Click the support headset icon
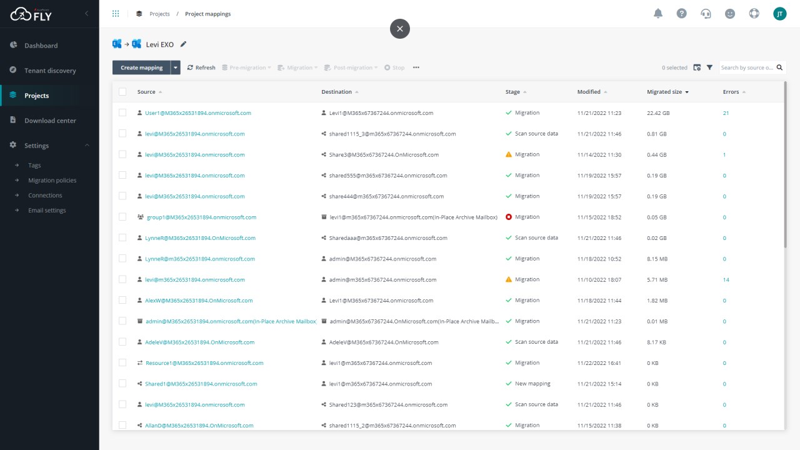The height and width of the screenshot is (450, 800). (706, 14)
